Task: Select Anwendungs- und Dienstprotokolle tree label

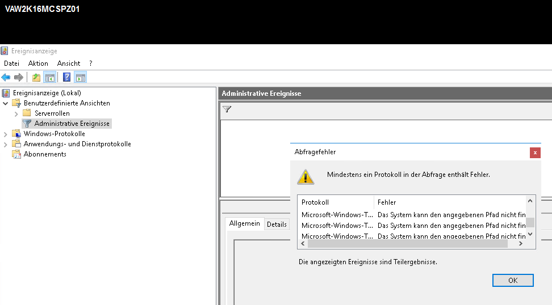Action: [77, 144]
